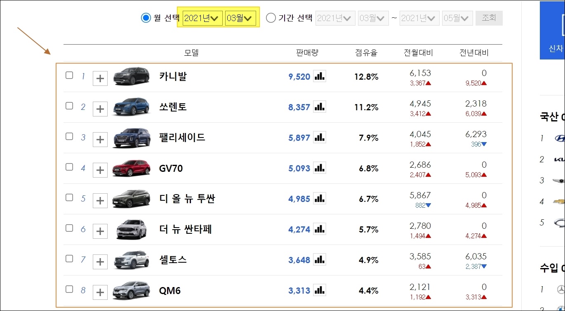Open sales chart icon for 더 뉴 싼타페
Screen dimensions: 565x311
click(320, 229)
